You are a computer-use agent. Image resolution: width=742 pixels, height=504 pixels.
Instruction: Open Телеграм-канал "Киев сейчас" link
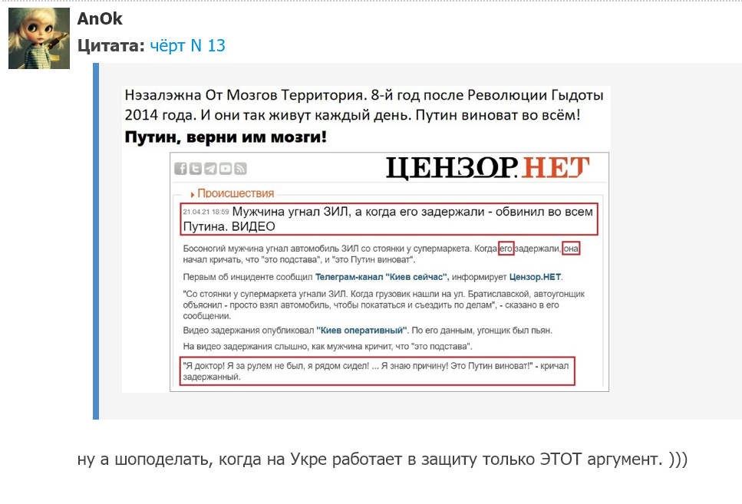coord(381,278)
